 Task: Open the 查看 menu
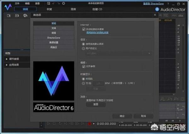click(x=37, y=3)
